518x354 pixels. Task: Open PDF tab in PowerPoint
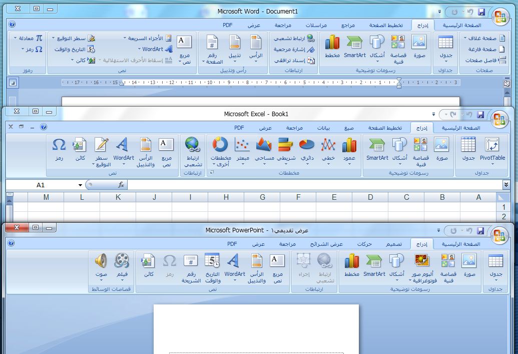point(232,244)
